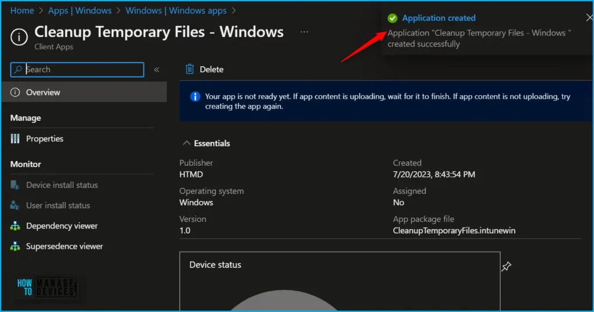Click the green success check icon
This screenshot has height=312, width=594.
(393, 18)
